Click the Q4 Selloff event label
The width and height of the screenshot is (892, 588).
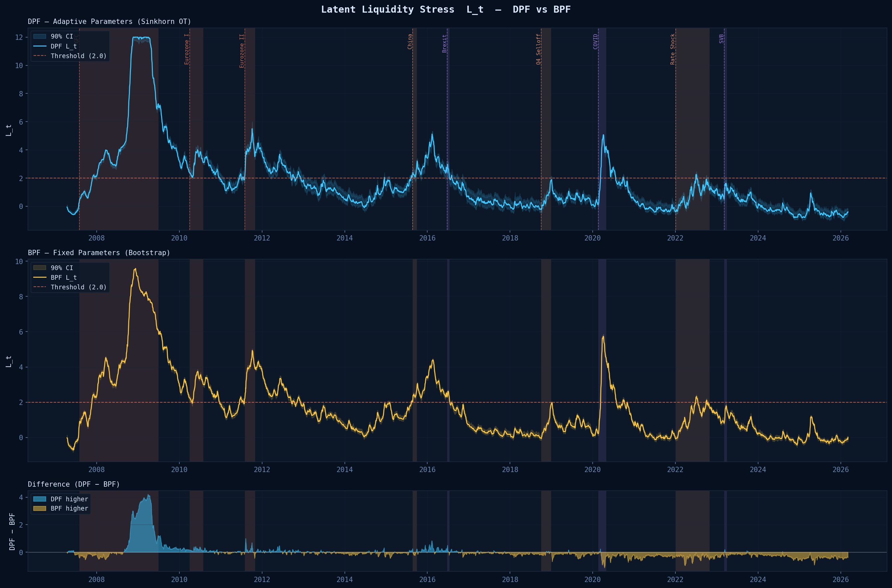coord(539,49)
